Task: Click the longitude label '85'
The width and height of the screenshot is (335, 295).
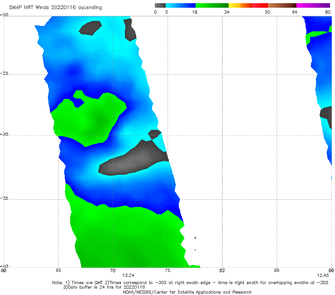Action: 277,270
